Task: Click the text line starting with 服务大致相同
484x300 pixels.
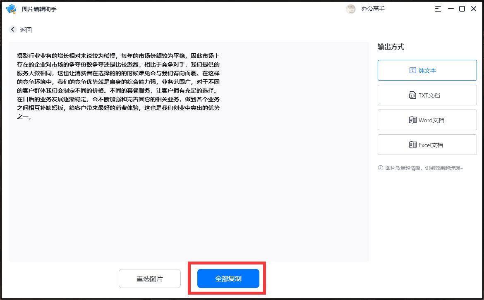Action: (x=118, y=73)
